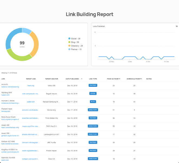Click the PARTNER badge in Acura EL row

(x=93, y=85)
